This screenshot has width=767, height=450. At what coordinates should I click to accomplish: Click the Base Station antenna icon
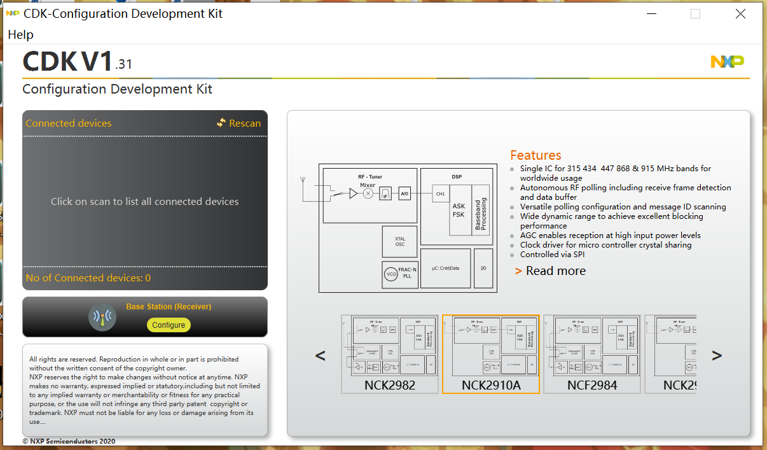(102, 317)
